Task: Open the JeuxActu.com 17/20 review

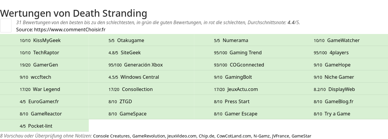Action: click(x=247, y=89)
